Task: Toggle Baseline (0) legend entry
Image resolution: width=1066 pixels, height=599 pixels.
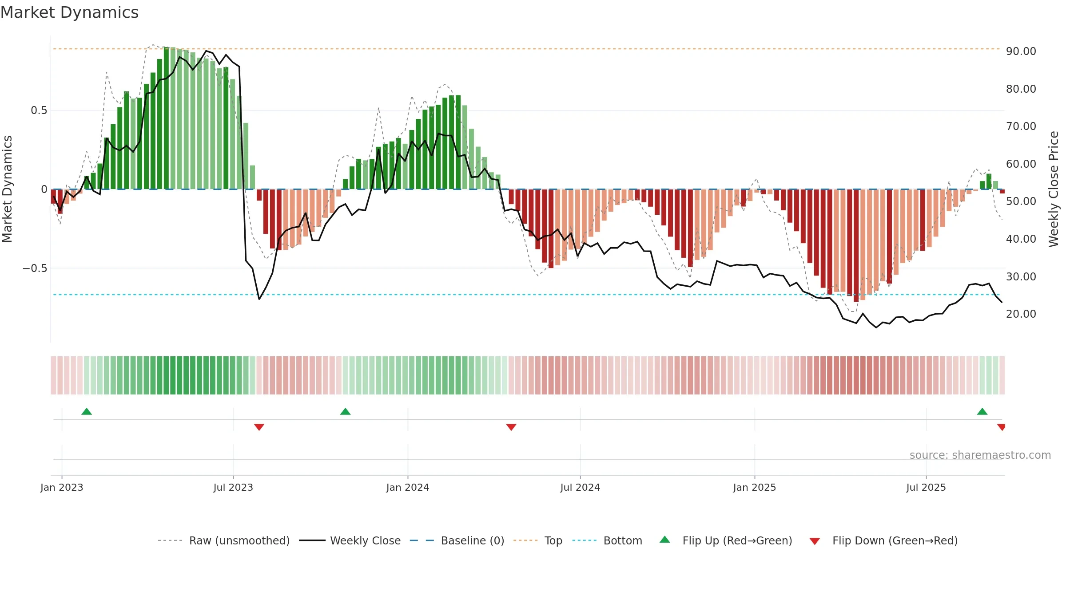Action: pos(457,540)
